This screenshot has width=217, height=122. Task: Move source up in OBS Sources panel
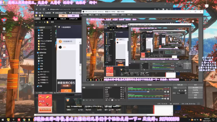[x=116, y=100]
